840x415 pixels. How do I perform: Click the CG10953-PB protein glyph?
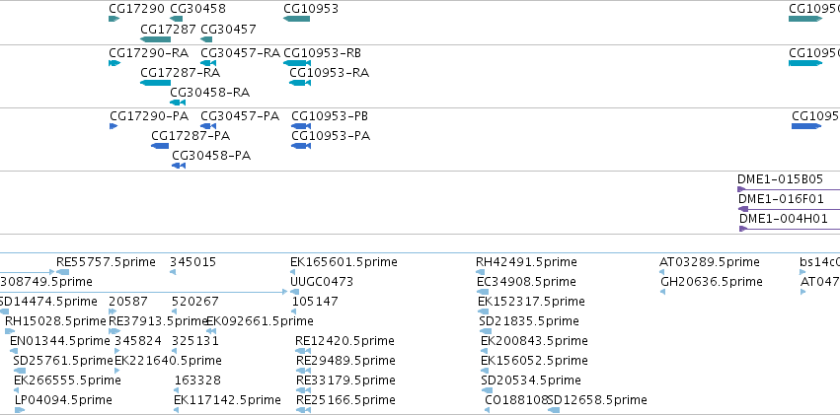tap(301, 126)
